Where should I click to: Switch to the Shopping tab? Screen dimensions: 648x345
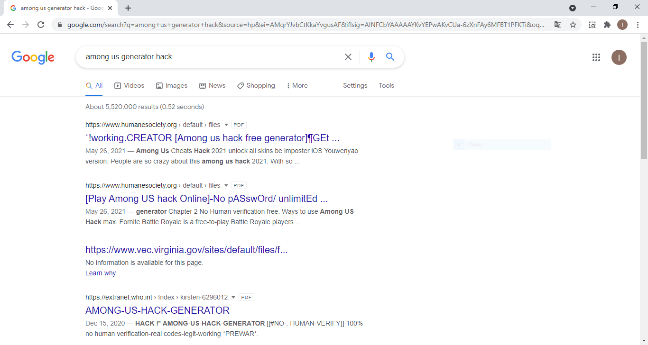point(256,86)
